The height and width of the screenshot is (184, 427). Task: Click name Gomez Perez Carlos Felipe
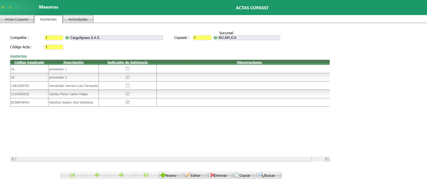click(x=73, y=94)
